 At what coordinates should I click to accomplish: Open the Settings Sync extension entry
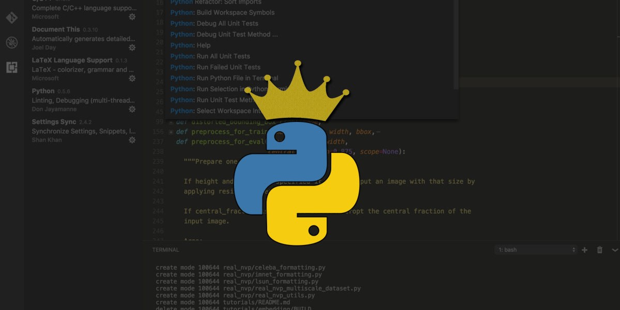click(x=54, y=122)
